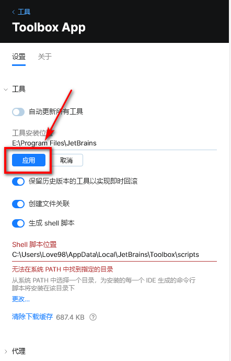
Task: Click the tool install location path field
Action: click(114, 143)
